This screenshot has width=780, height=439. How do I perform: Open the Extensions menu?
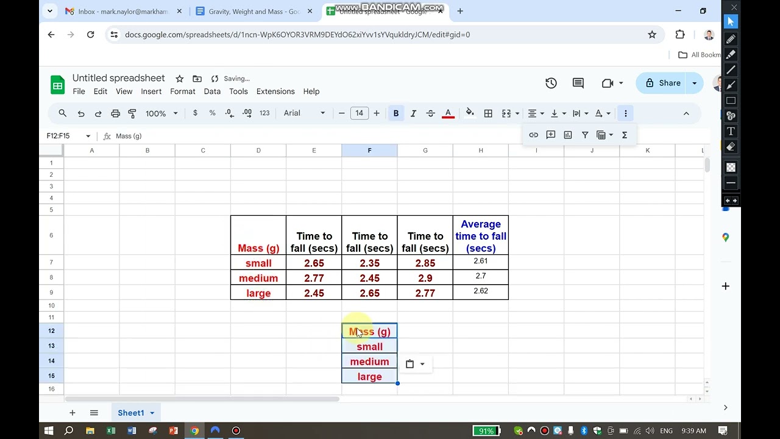275,91
